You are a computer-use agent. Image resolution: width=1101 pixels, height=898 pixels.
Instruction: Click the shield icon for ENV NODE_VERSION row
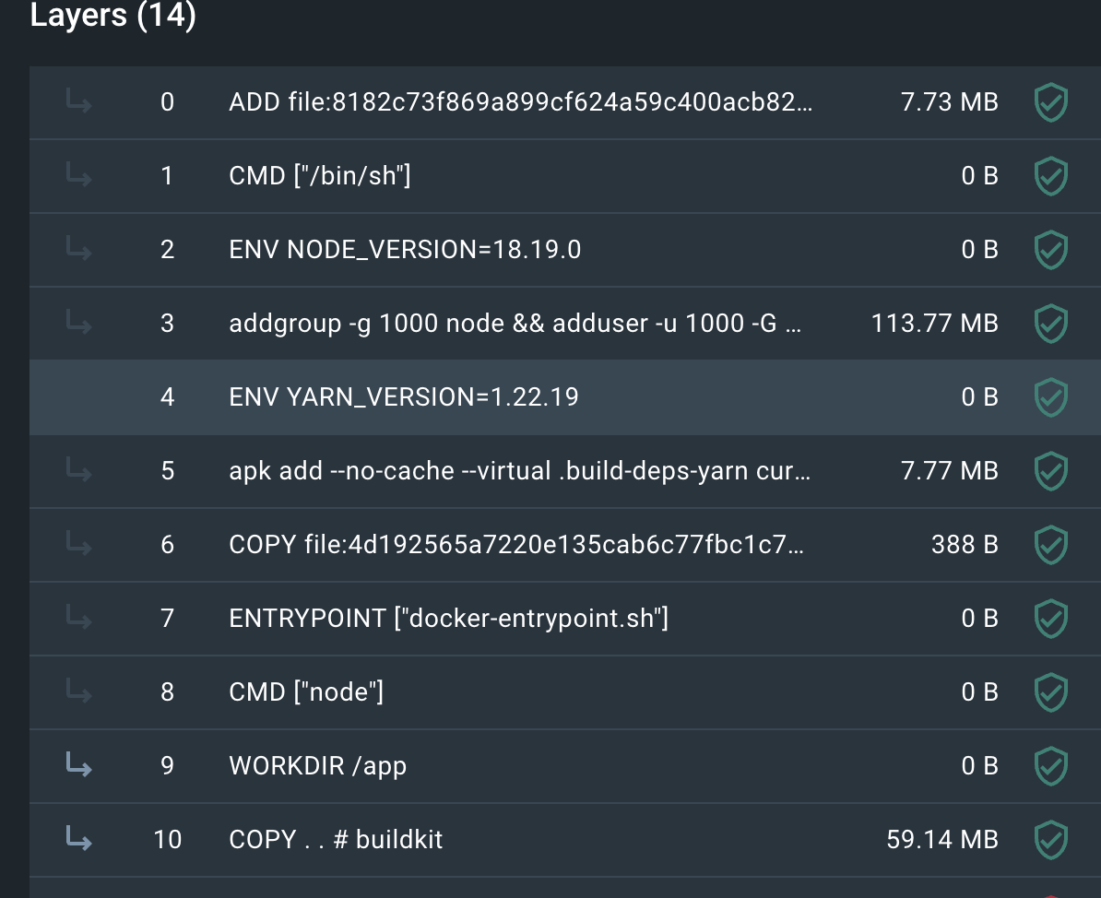1051,250
